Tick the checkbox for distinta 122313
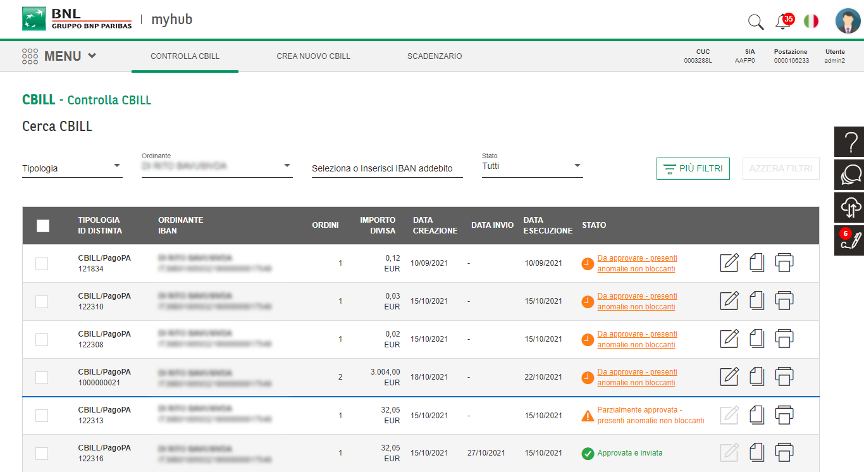Image resolution: width=864 pixels, height=472 pixels. click(42, 416)
